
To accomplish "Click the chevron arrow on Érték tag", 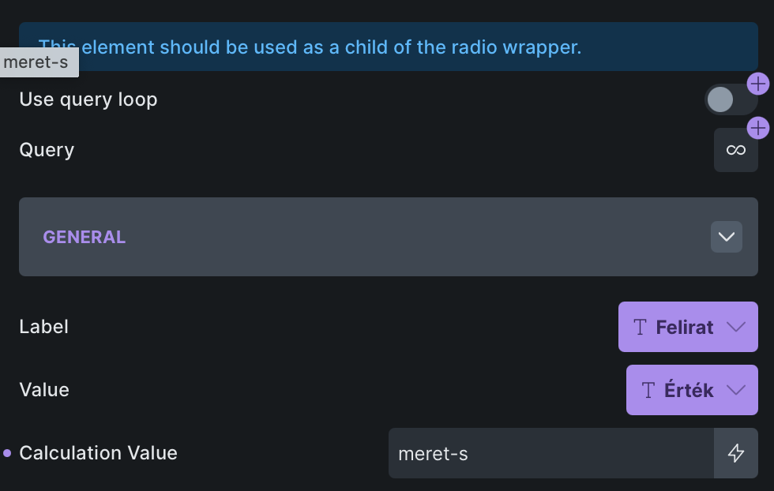I will [735, 390].
